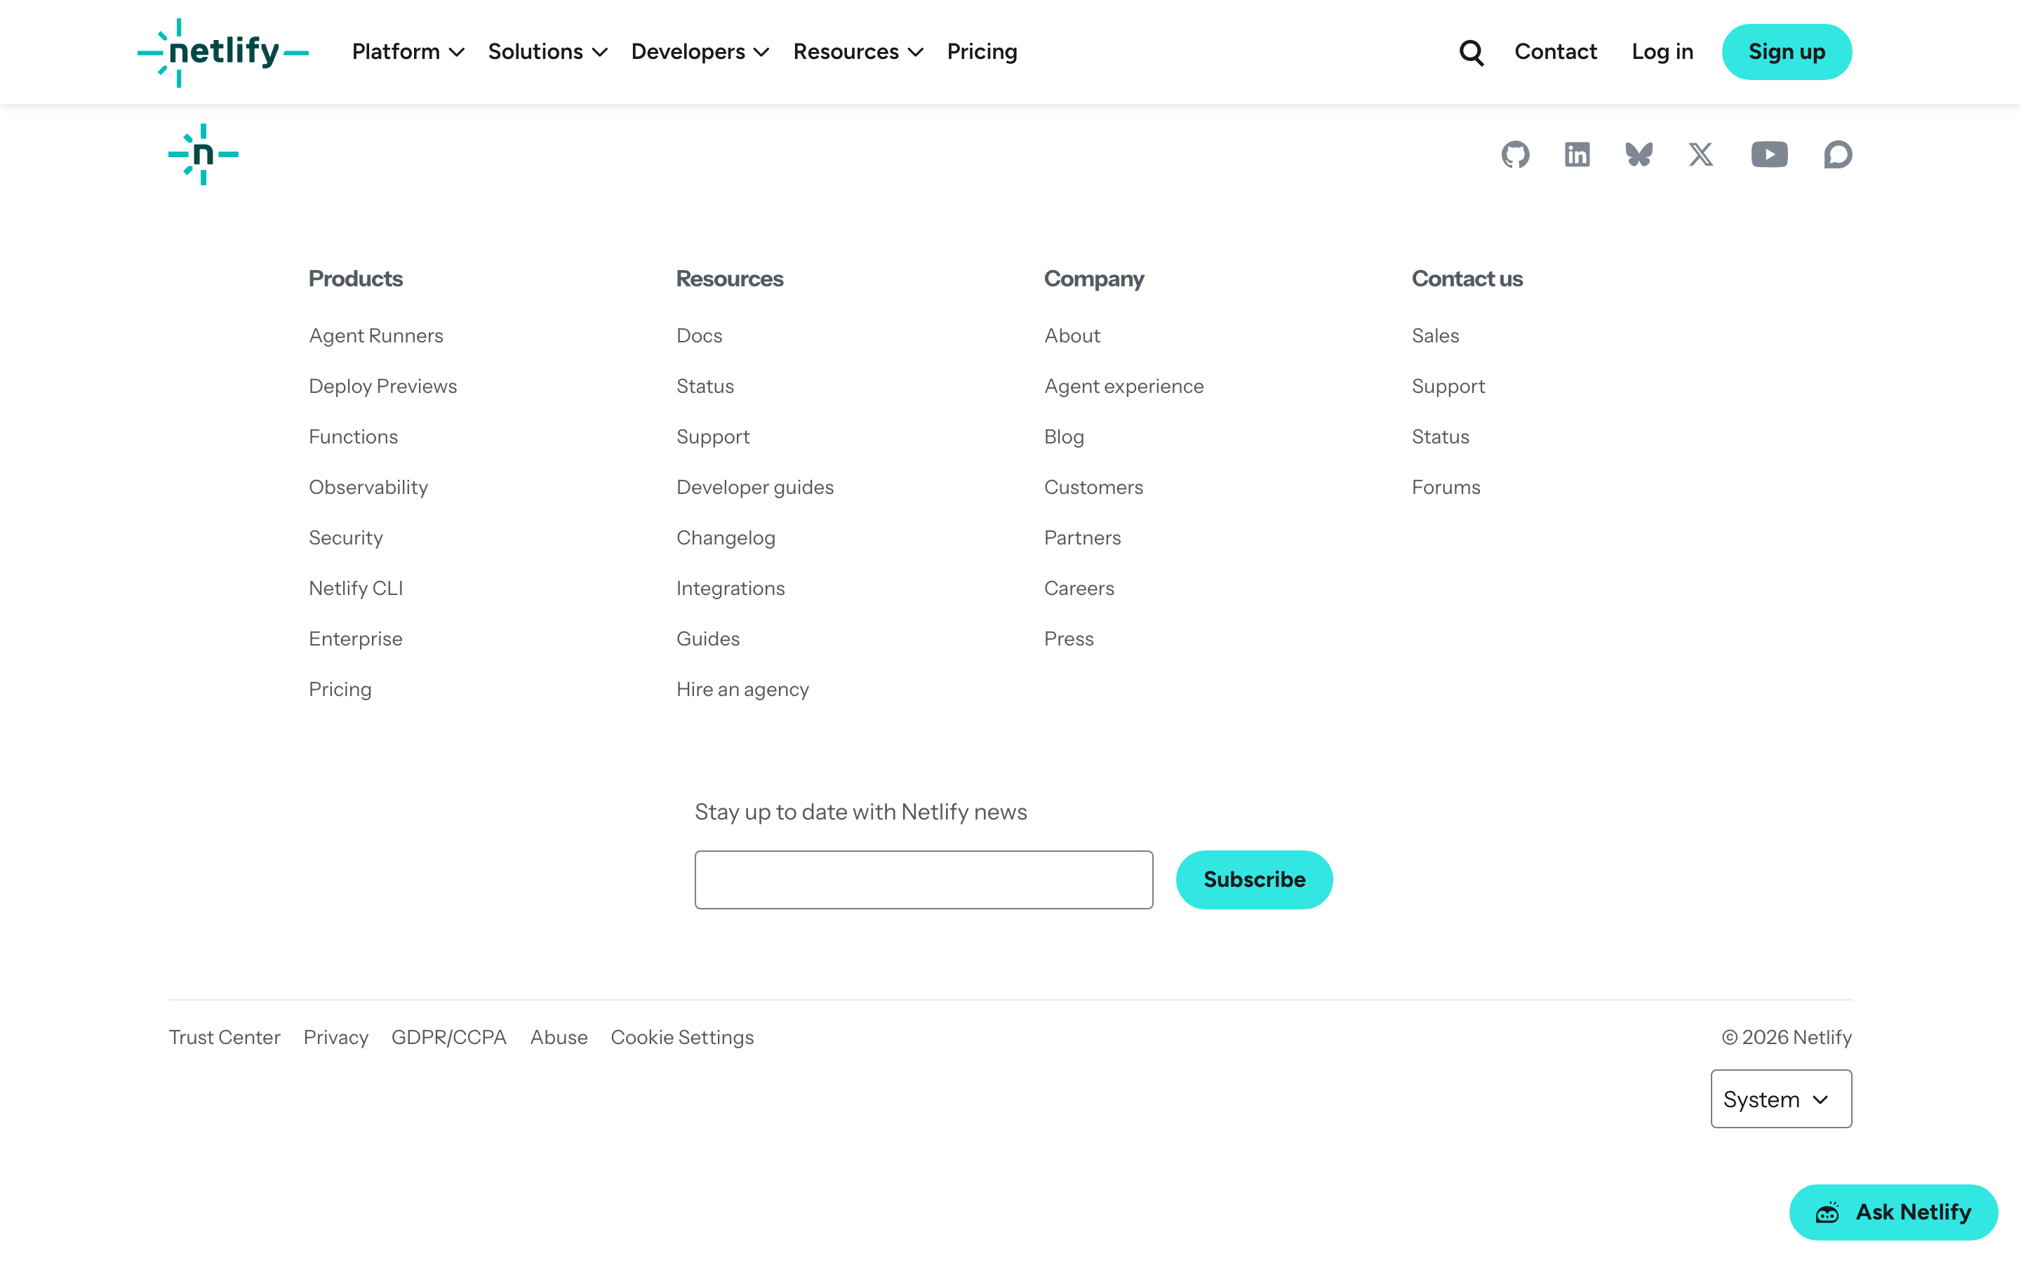
Task: Open the Hire an agency link
Action: [x=742, y=689]
